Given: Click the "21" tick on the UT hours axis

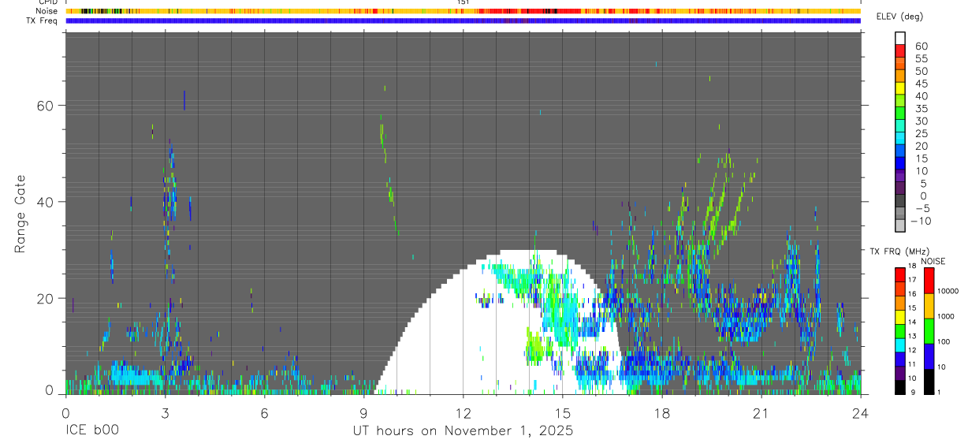Looking at the screenshot, I should pyautogui.click(x=761, y=413).
